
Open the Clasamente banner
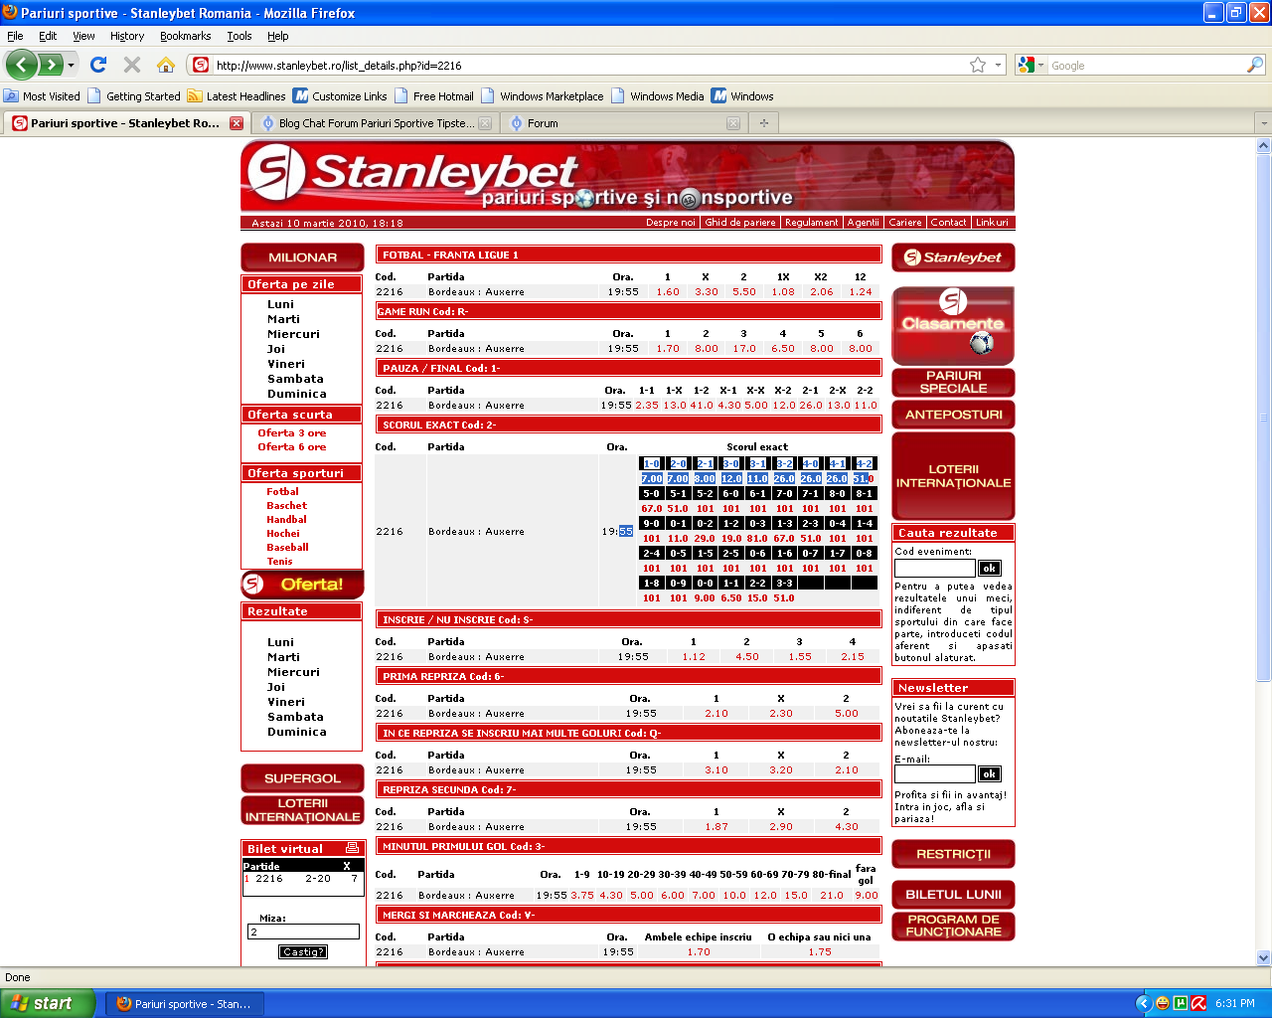pyautogui.click(x=953, y=326)
